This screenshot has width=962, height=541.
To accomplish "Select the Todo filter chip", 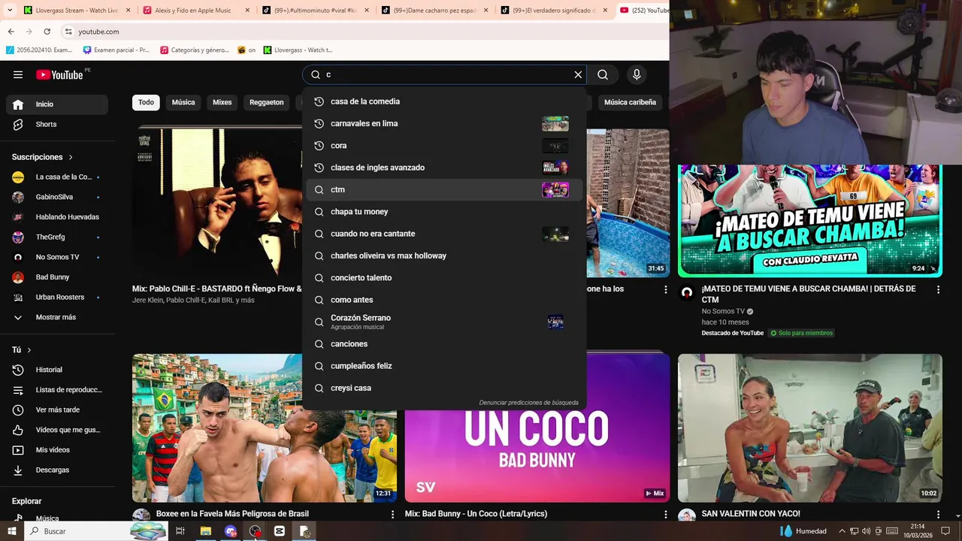I will [x=146, y=102].
